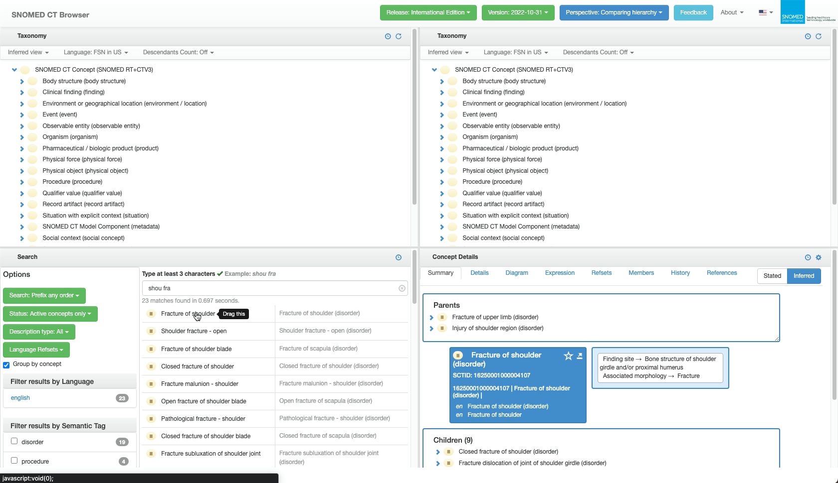Screen dimensions: 838x483
Task: Open history clock icon in right Taxonomy panel
Action: pos(808,36)
